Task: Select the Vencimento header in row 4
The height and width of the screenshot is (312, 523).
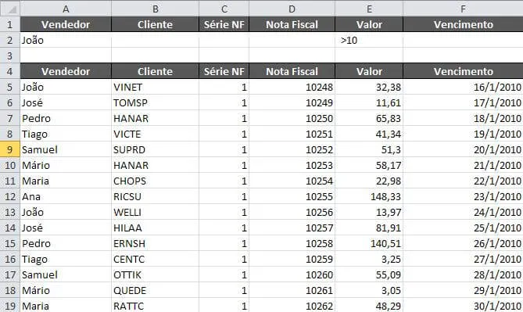Action: [463, 71]
